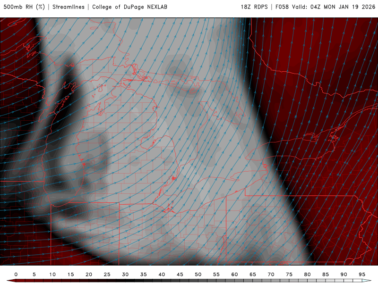378x283 pixels.
Task: Click the dark red arrow end of the color bar
Action: (11, 281)
